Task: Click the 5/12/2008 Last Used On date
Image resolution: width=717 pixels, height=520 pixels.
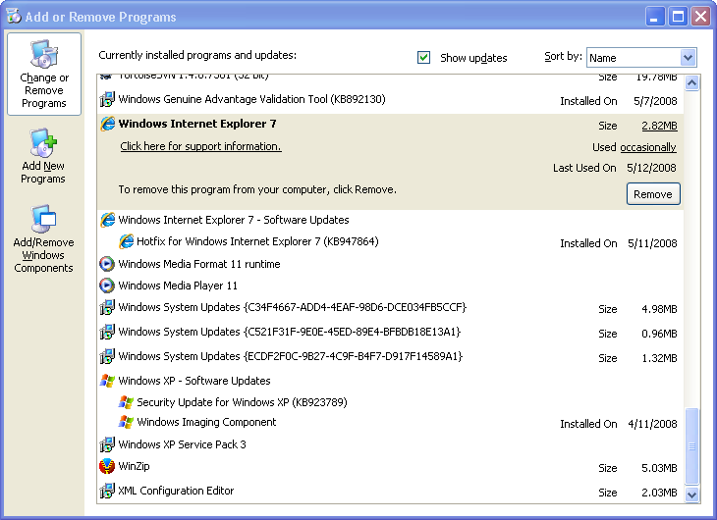Action: [x=651, y=168]
